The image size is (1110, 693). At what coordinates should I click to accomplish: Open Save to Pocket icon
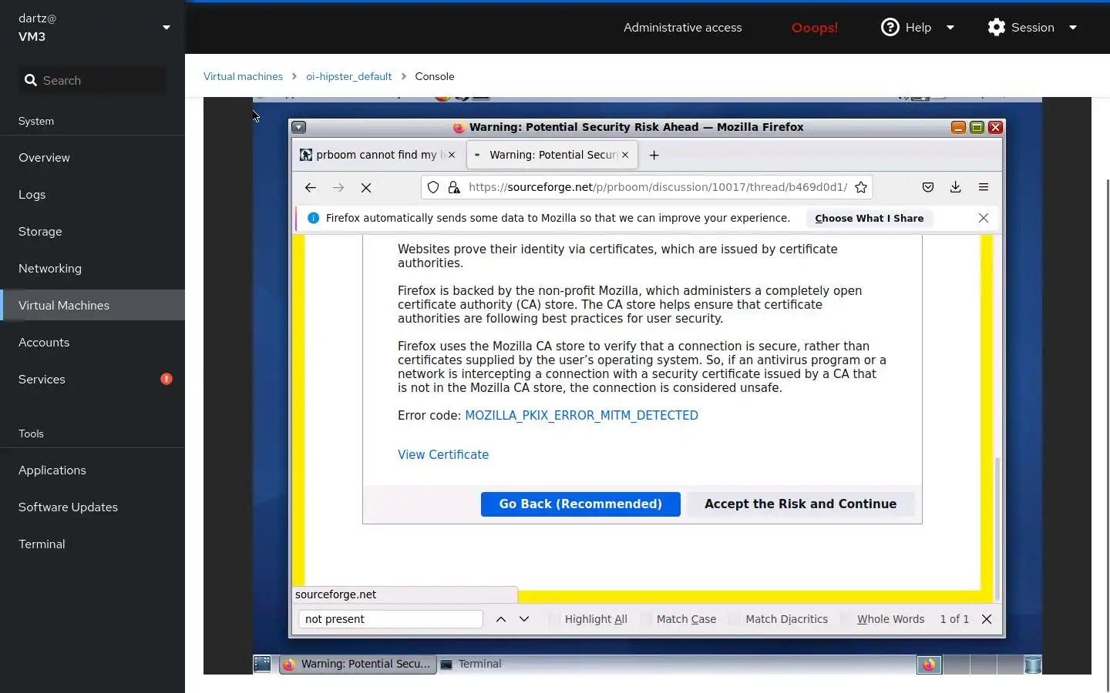pyautogui.click(x=928, y=187)
